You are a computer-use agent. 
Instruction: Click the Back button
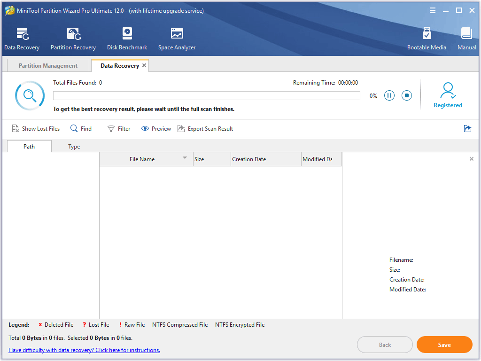click(x=385, y=345)
